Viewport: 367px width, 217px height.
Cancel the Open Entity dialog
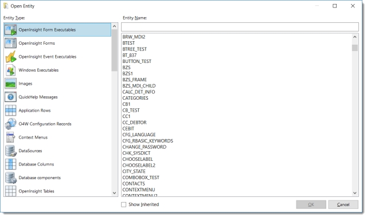(x=343, y=204)
